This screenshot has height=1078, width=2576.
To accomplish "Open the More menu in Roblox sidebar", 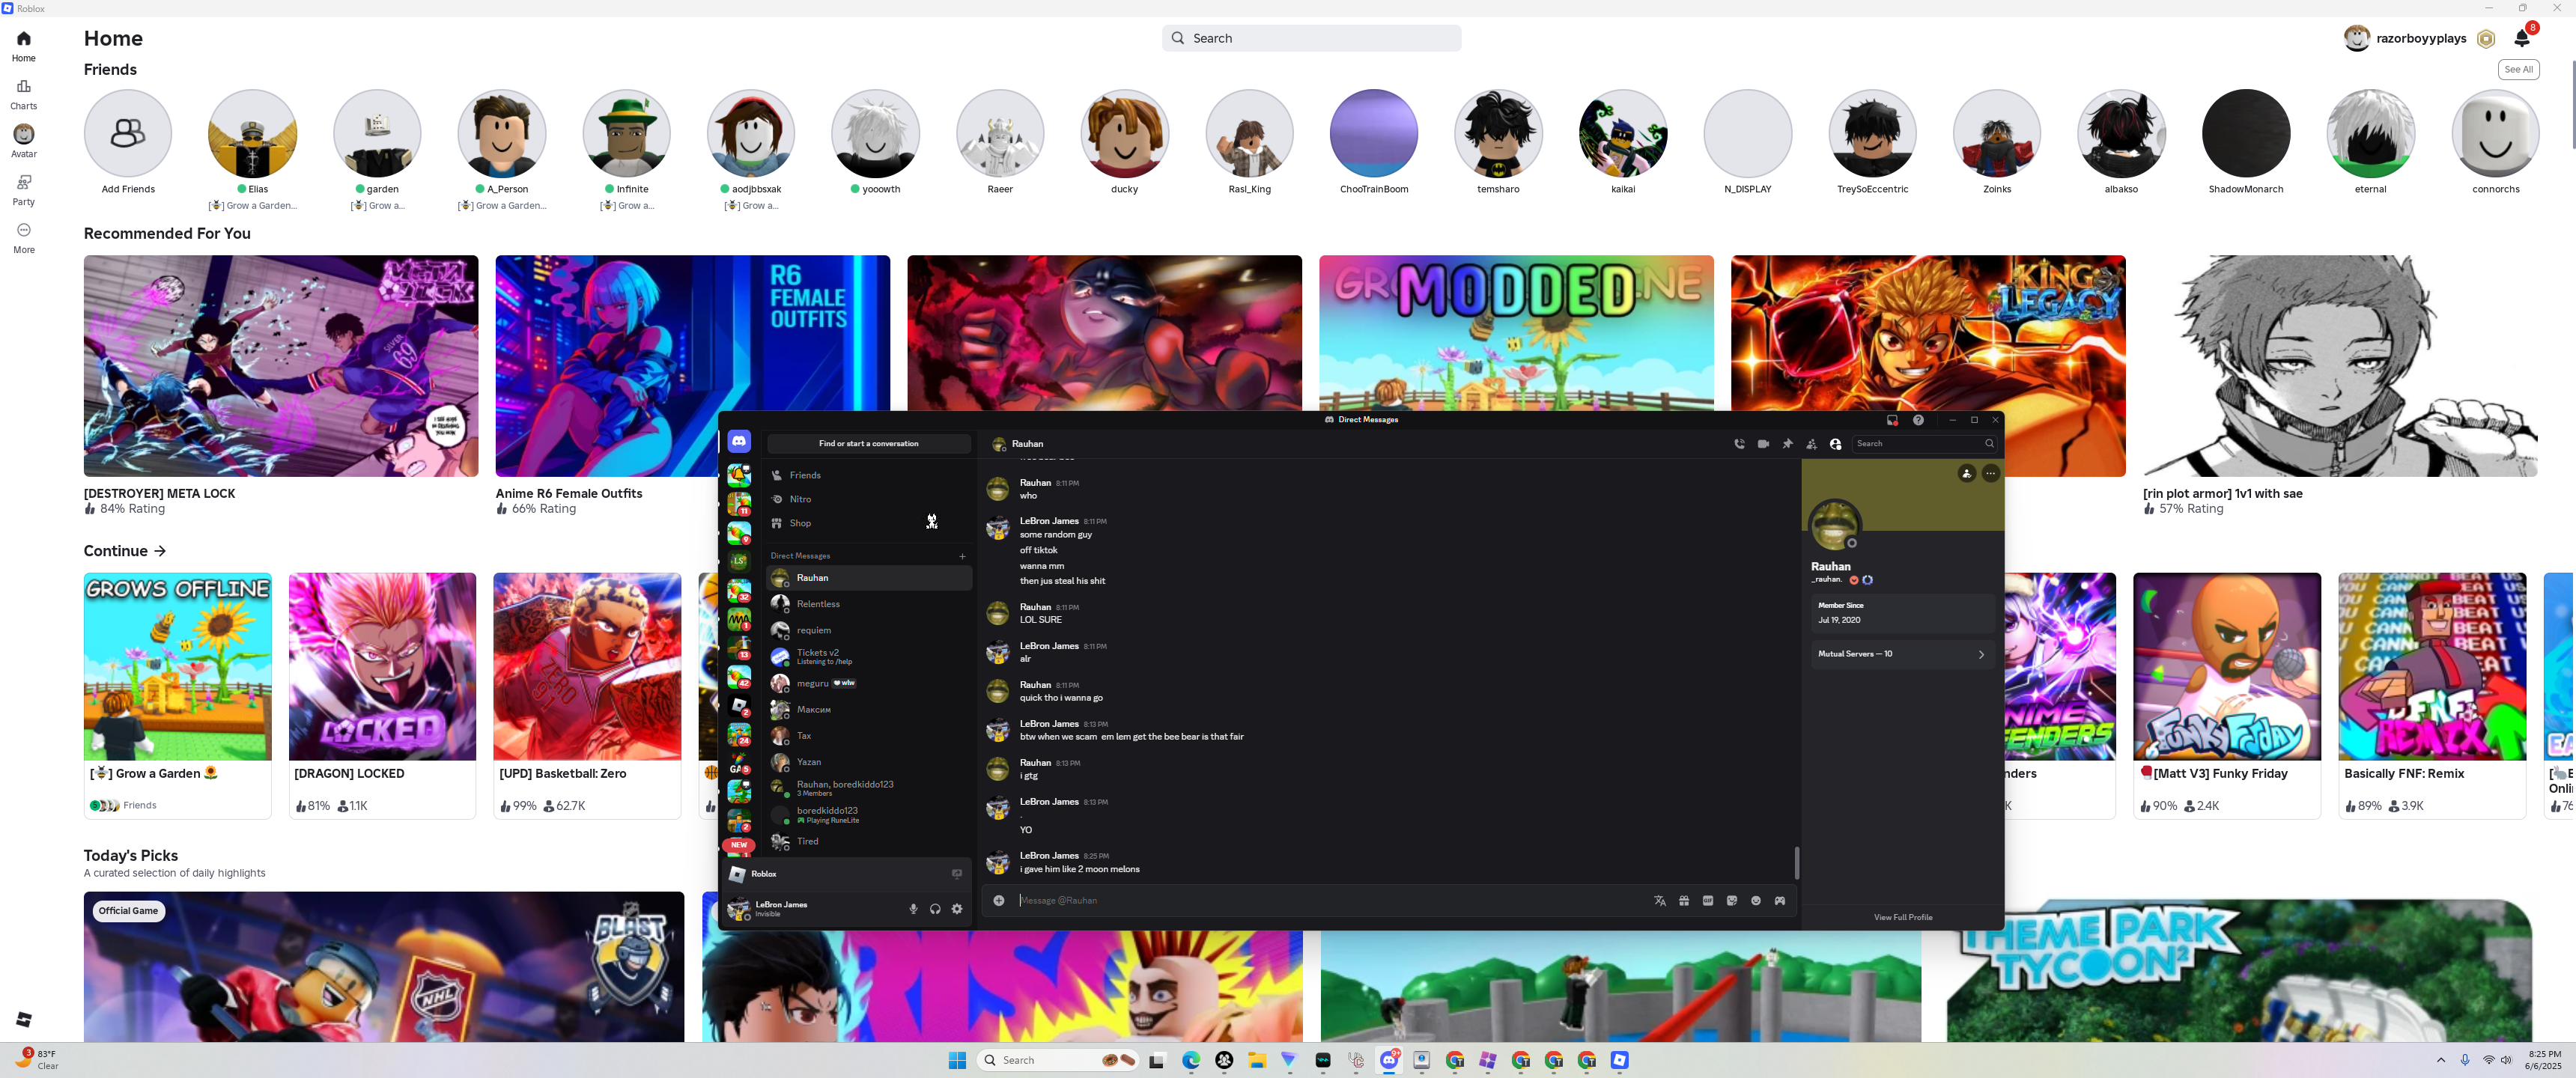I will tap(23, 237).
